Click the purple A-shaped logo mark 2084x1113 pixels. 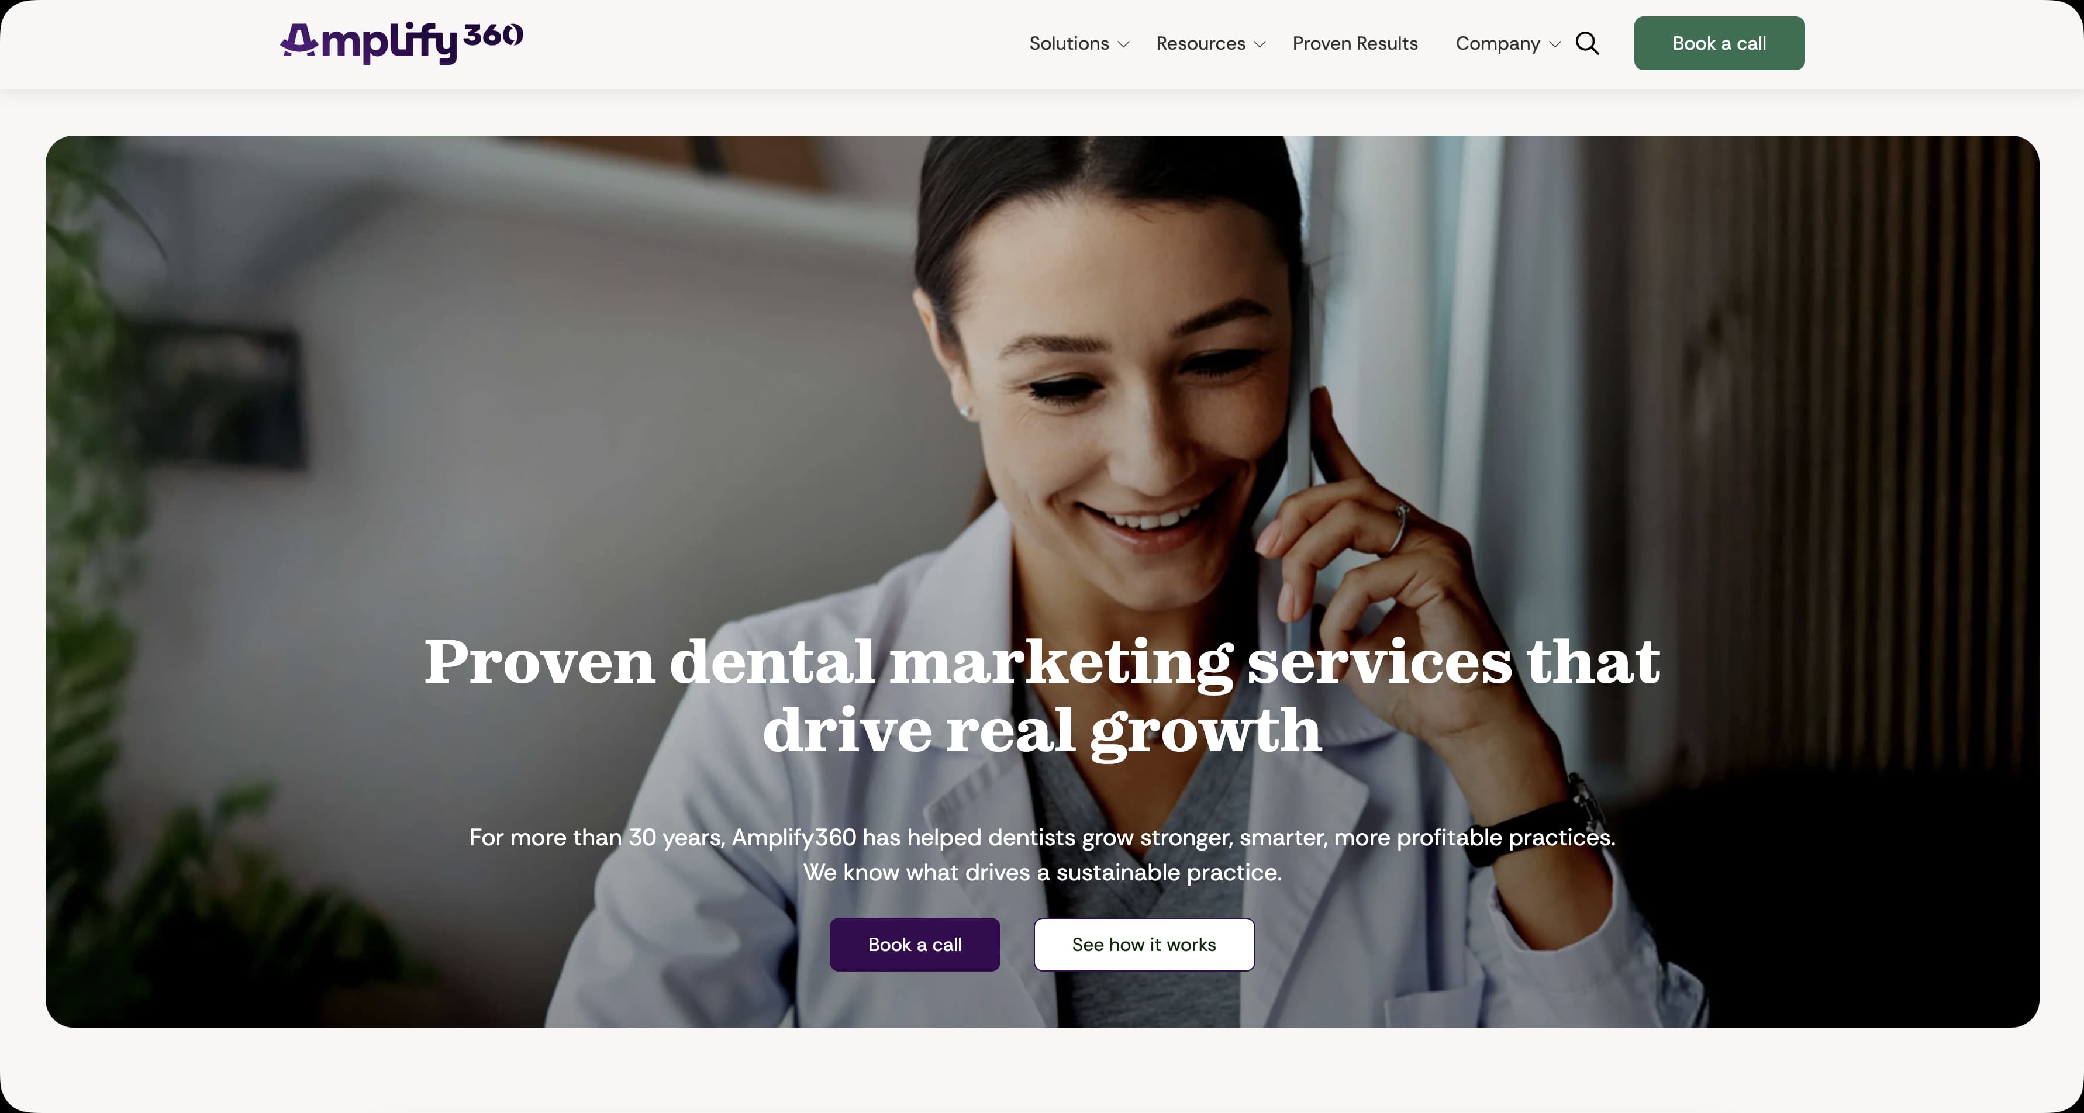(299, 40)
